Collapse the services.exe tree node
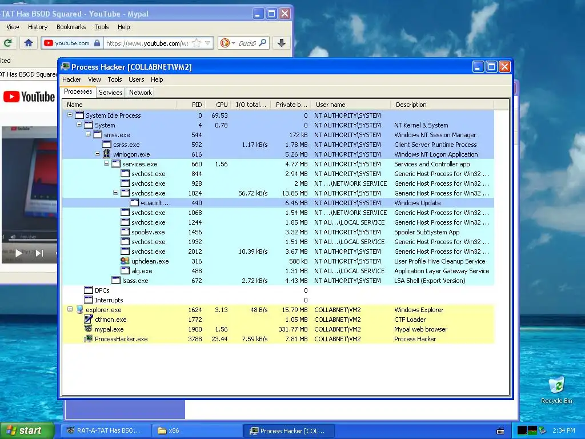This screenshot has width=585, height=439. [x=106, y=163]
